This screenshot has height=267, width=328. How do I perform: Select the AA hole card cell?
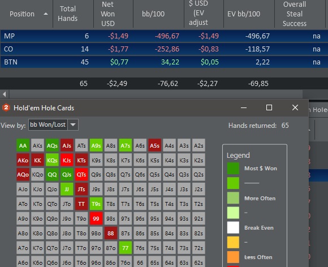(x=23, y=145)
